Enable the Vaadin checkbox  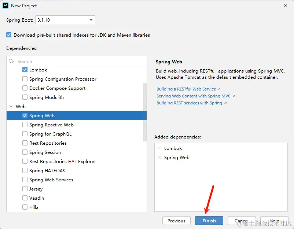click(x=25, y=198)
